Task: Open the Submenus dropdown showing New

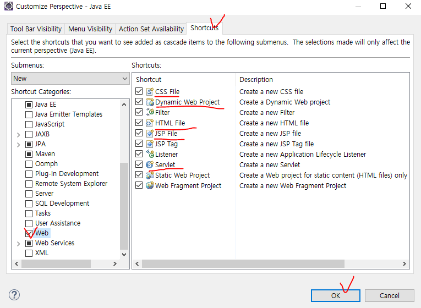Action: pos(70,78)
